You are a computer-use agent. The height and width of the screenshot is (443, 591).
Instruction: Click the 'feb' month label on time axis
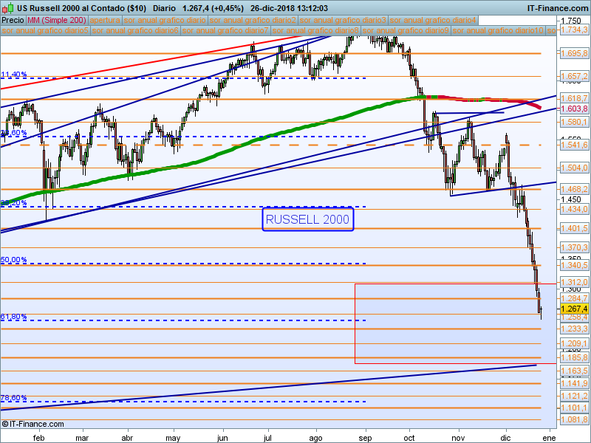(x=39, y=438)
